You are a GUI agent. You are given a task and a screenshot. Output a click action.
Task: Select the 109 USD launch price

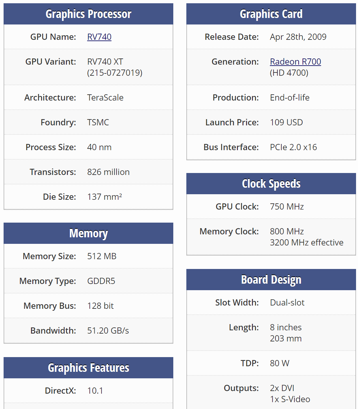[286, 122]
